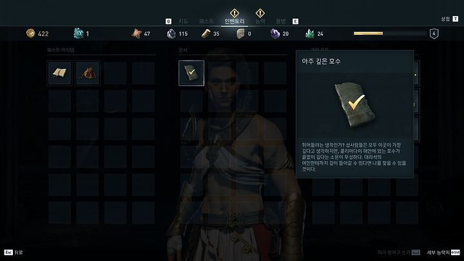Click the teal orichalcum ore icon
The height and width of the screenshot is (261, 464).
click(79, 33)
